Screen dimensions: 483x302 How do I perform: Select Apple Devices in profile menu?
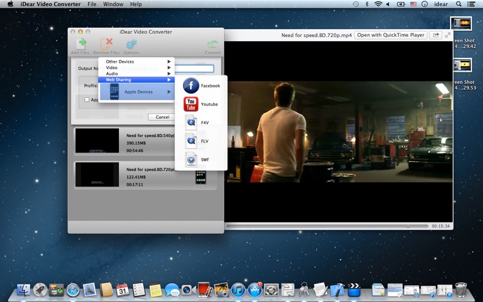pyautogui.click(x=136, y=92)
